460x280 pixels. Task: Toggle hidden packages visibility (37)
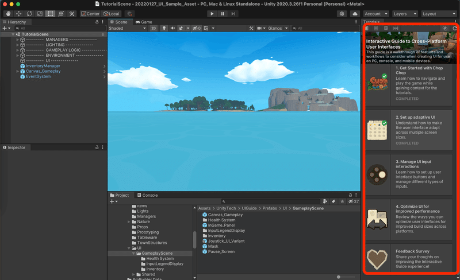[x=354, y=201]
